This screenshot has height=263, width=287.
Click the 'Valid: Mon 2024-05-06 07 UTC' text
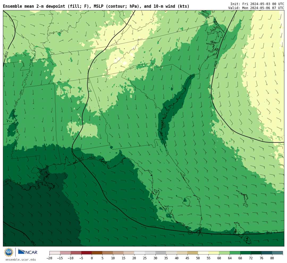(256, 8)
